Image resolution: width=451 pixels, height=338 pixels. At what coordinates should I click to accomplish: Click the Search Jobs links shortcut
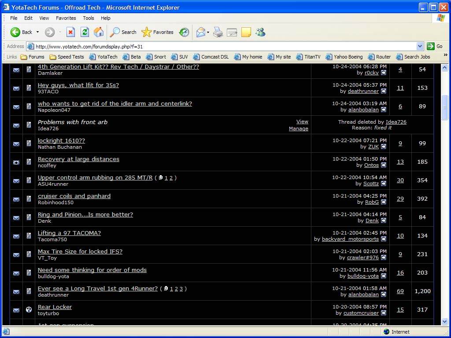click(413, 57)
